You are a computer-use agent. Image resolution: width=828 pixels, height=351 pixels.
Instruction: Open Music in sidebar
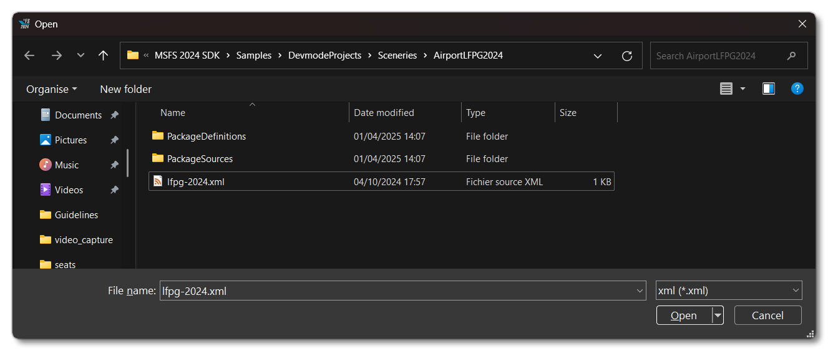click(x=67, y=165)
